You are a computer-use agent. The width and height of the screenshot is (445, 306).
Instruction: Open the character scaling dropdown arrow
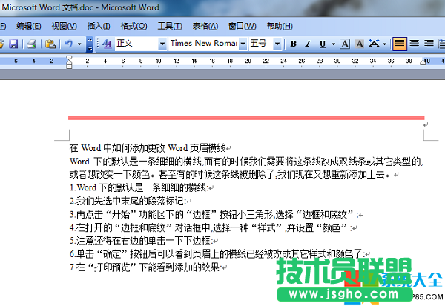[x=384, y=44]
